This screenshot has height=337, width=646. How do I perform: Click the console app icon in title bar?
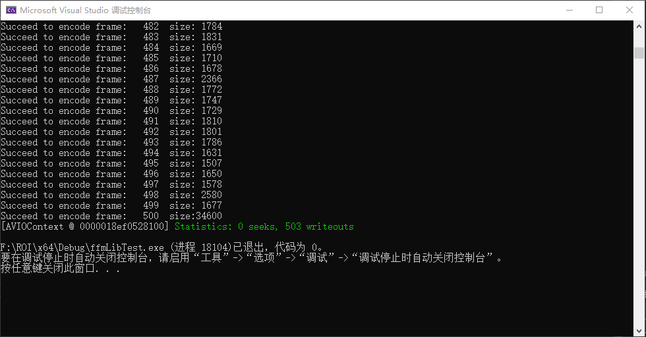[x=11, y=10]
